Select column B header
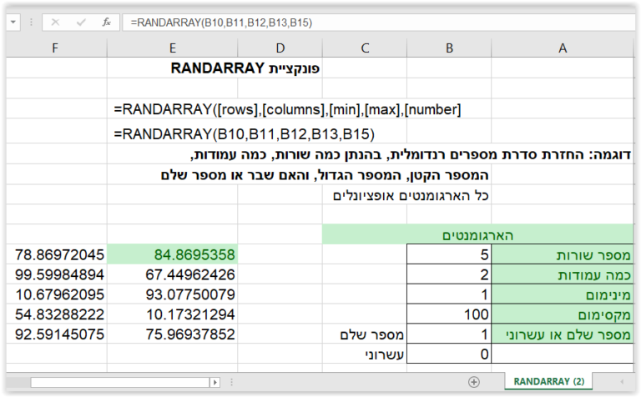This screenshot has height=397, width=641. pyautogui.click(x=449, y=48)
